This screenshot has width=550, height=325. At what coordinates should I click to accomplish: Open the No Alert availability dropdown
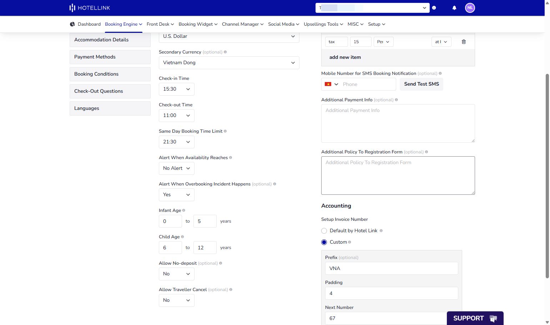pyautogui.click(x=177, y=168)
